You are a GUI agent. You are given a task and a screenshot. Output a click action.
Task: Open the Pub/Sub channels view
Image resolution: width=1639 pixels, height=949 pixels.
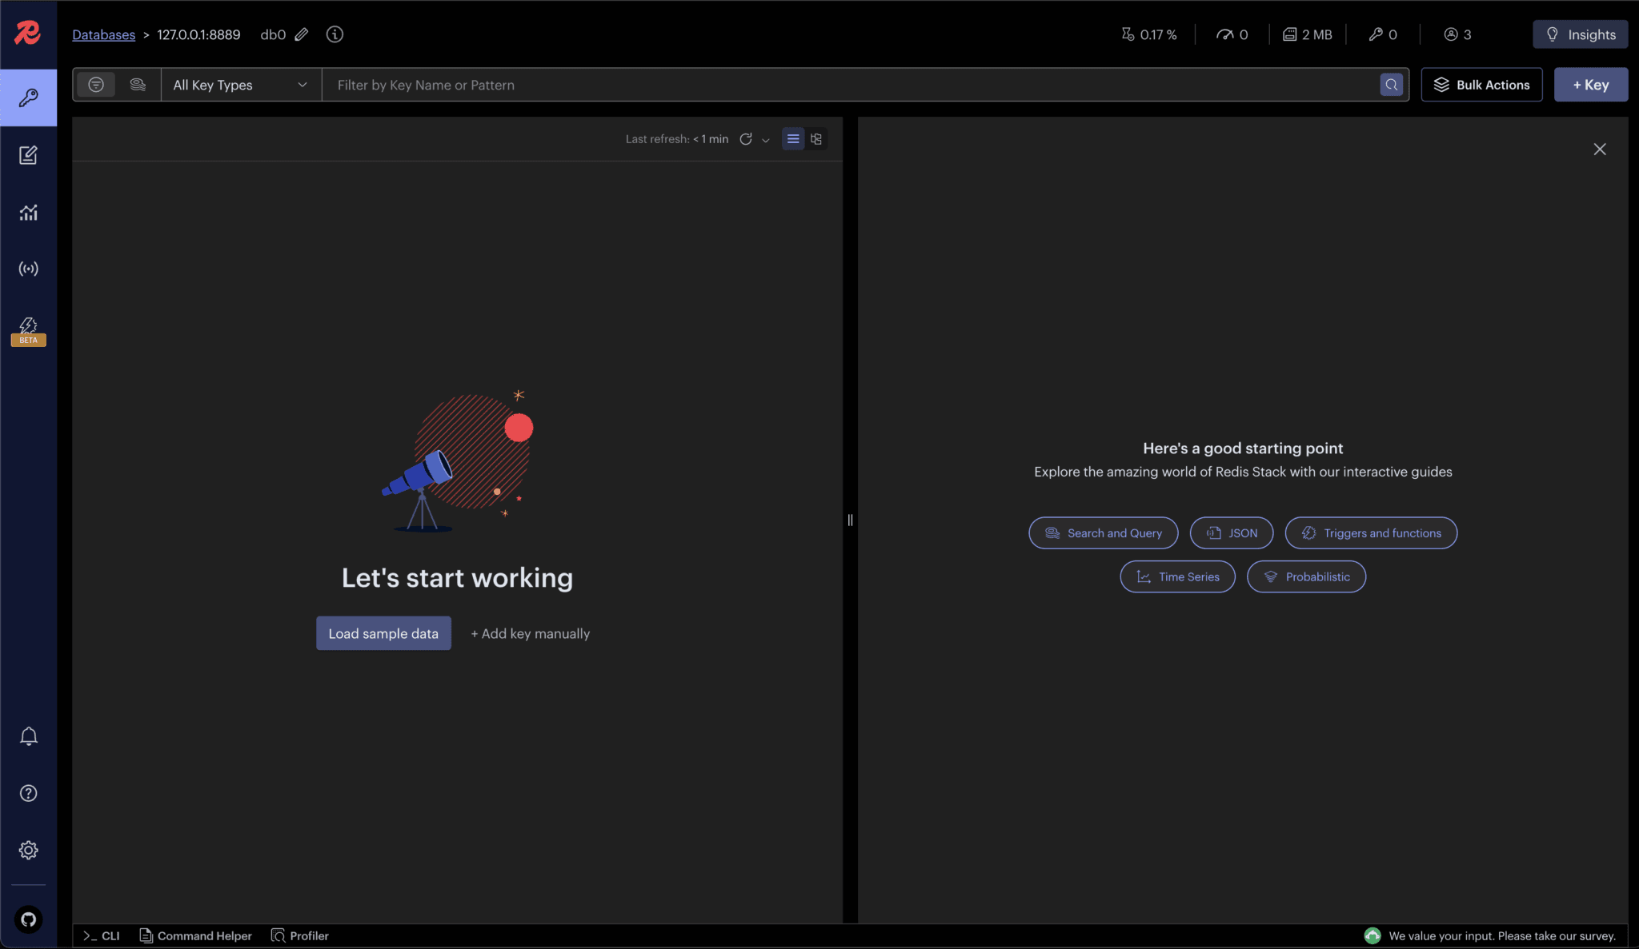pyautogui.click(x=28, y=269)
